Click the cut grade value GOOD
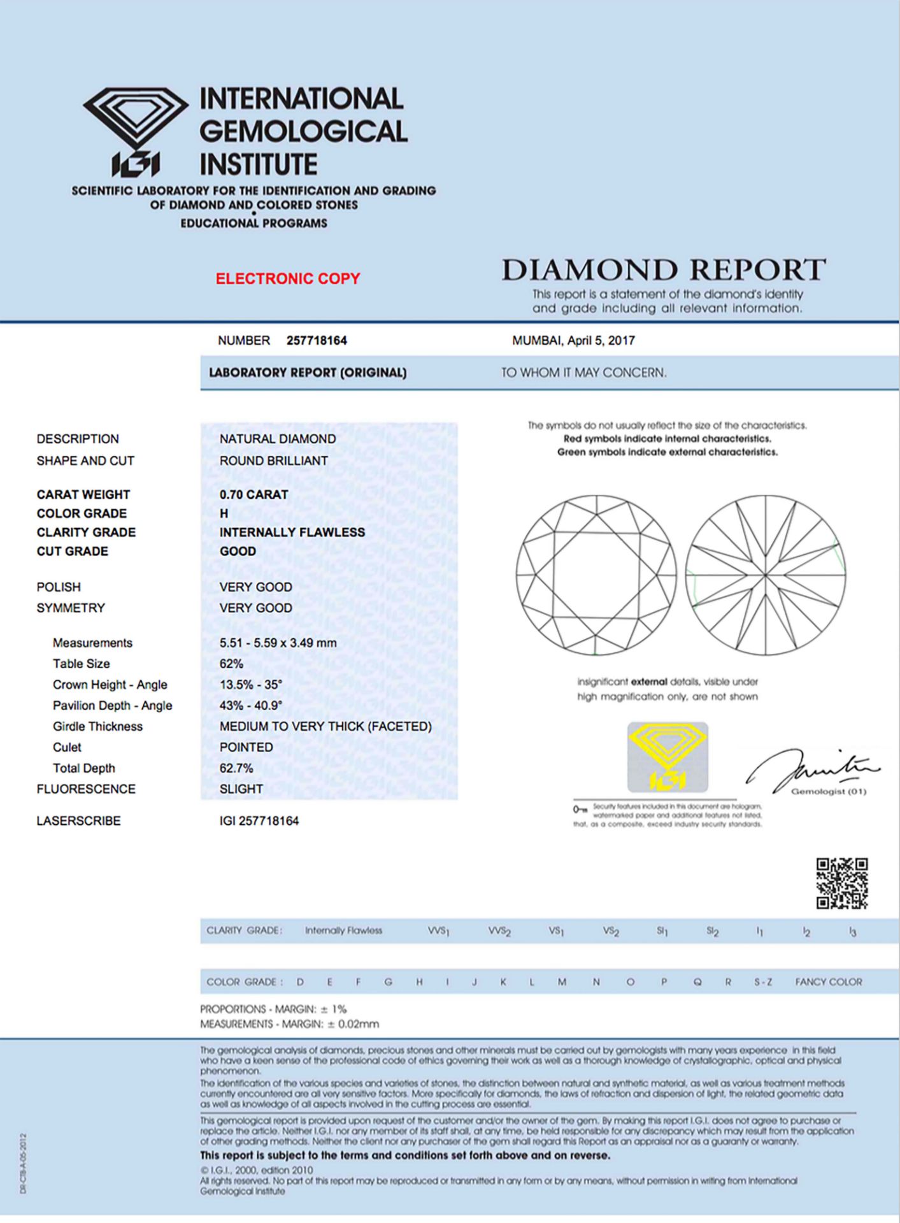 (x=238, y=552)
